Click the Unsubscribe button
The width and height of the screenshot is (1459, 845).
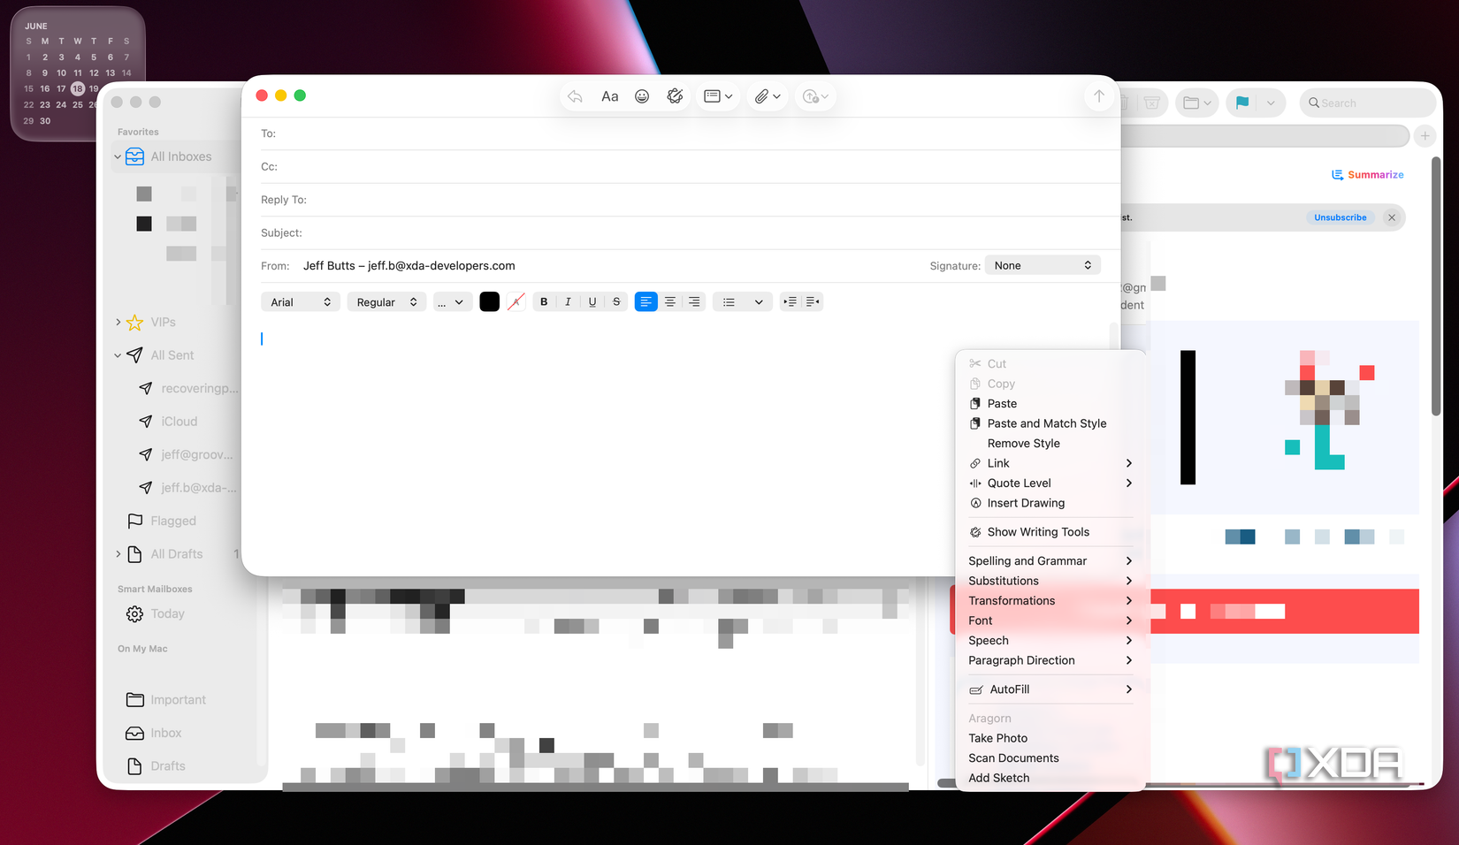point(1341,217)
